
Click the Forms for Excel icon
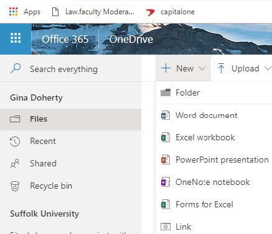coord(166,204)
